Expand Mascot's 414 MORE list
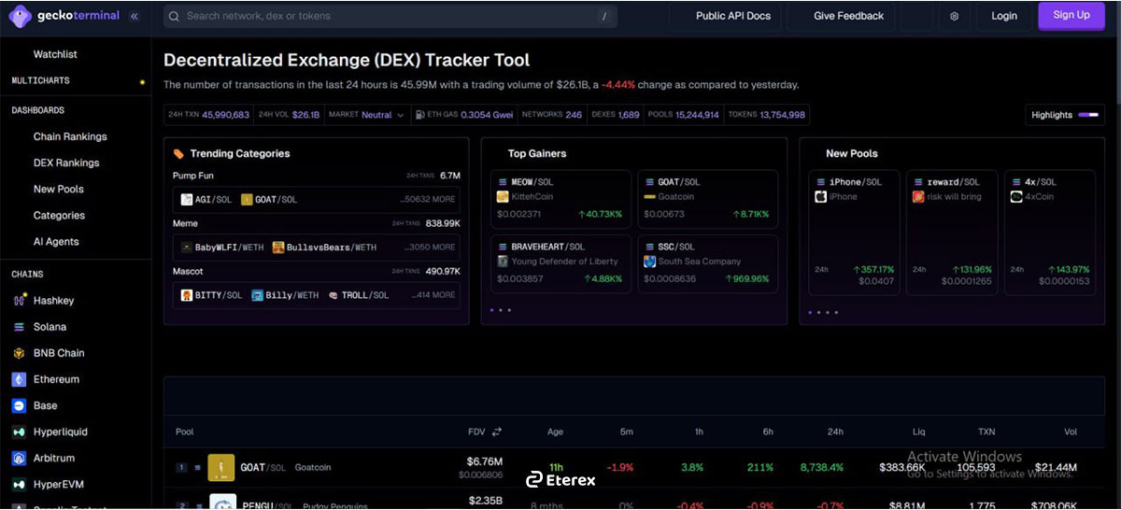The height and width of the screenshot is (510, 1121). [433, 294]
